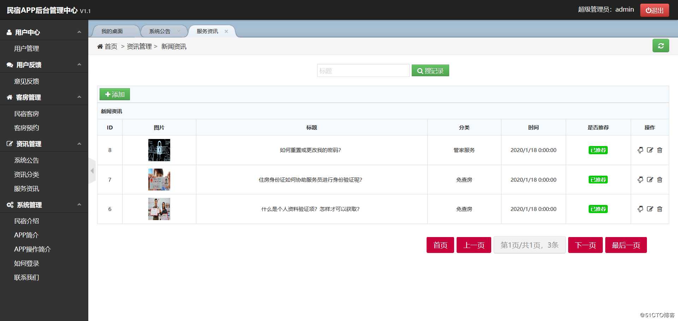The image size is (678, 321).
Task: Click the 搜记录 search button
Action: (430, 71)
